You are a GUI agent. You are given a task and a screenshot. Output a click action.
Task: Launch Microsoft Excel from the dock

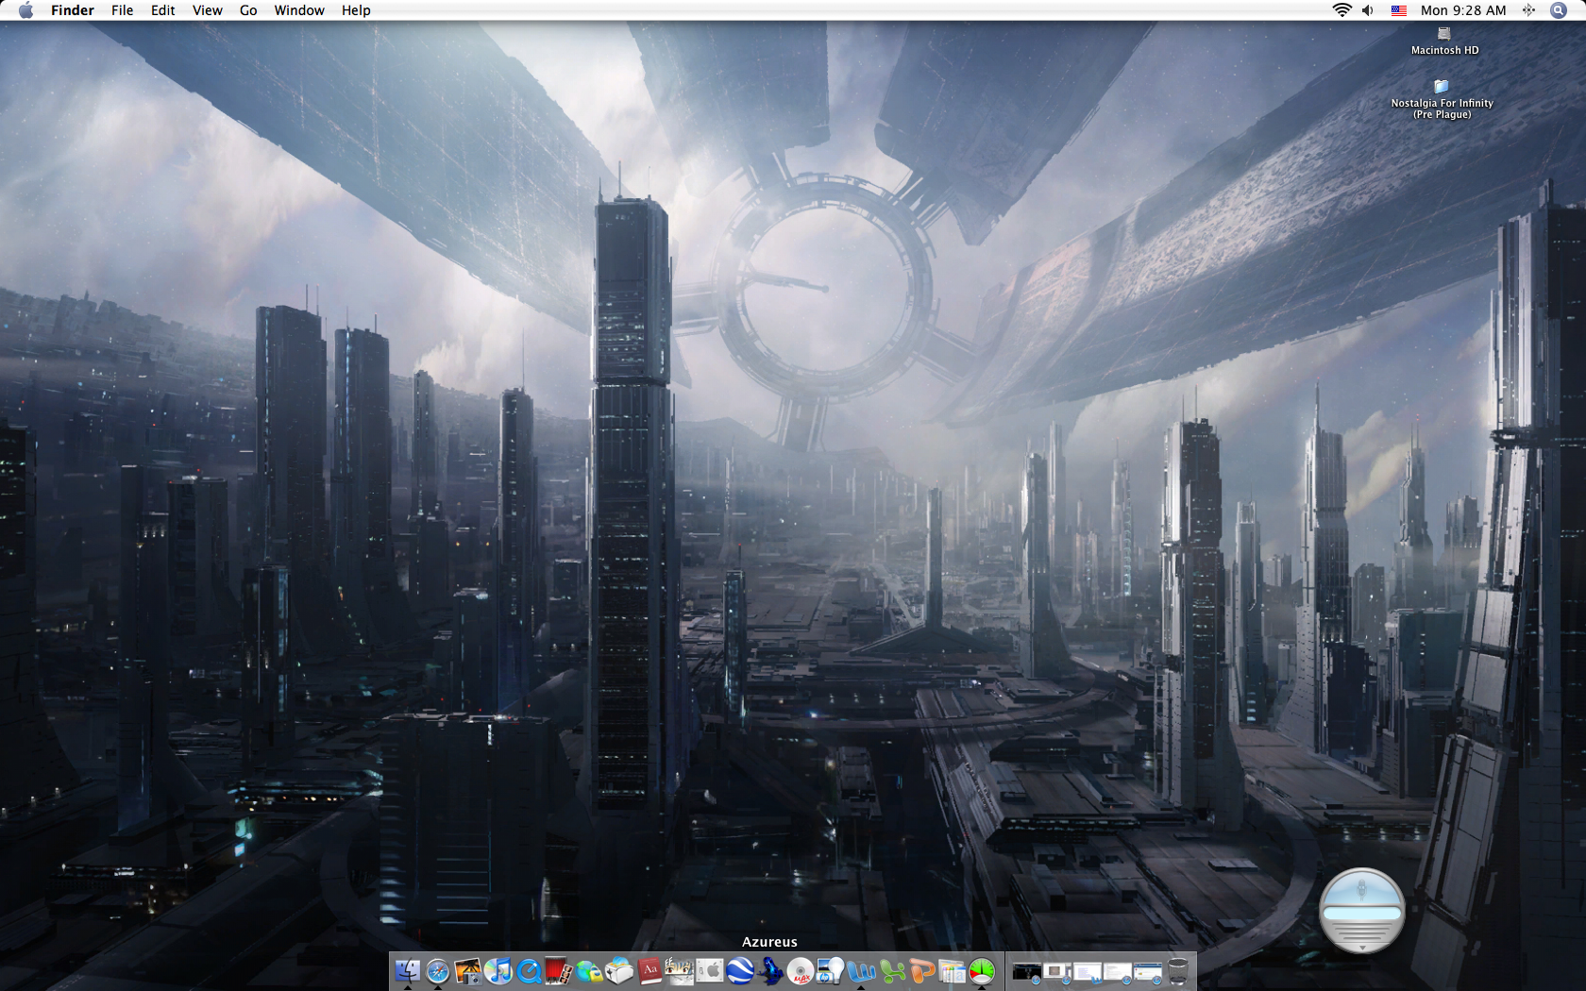(891, 970)
